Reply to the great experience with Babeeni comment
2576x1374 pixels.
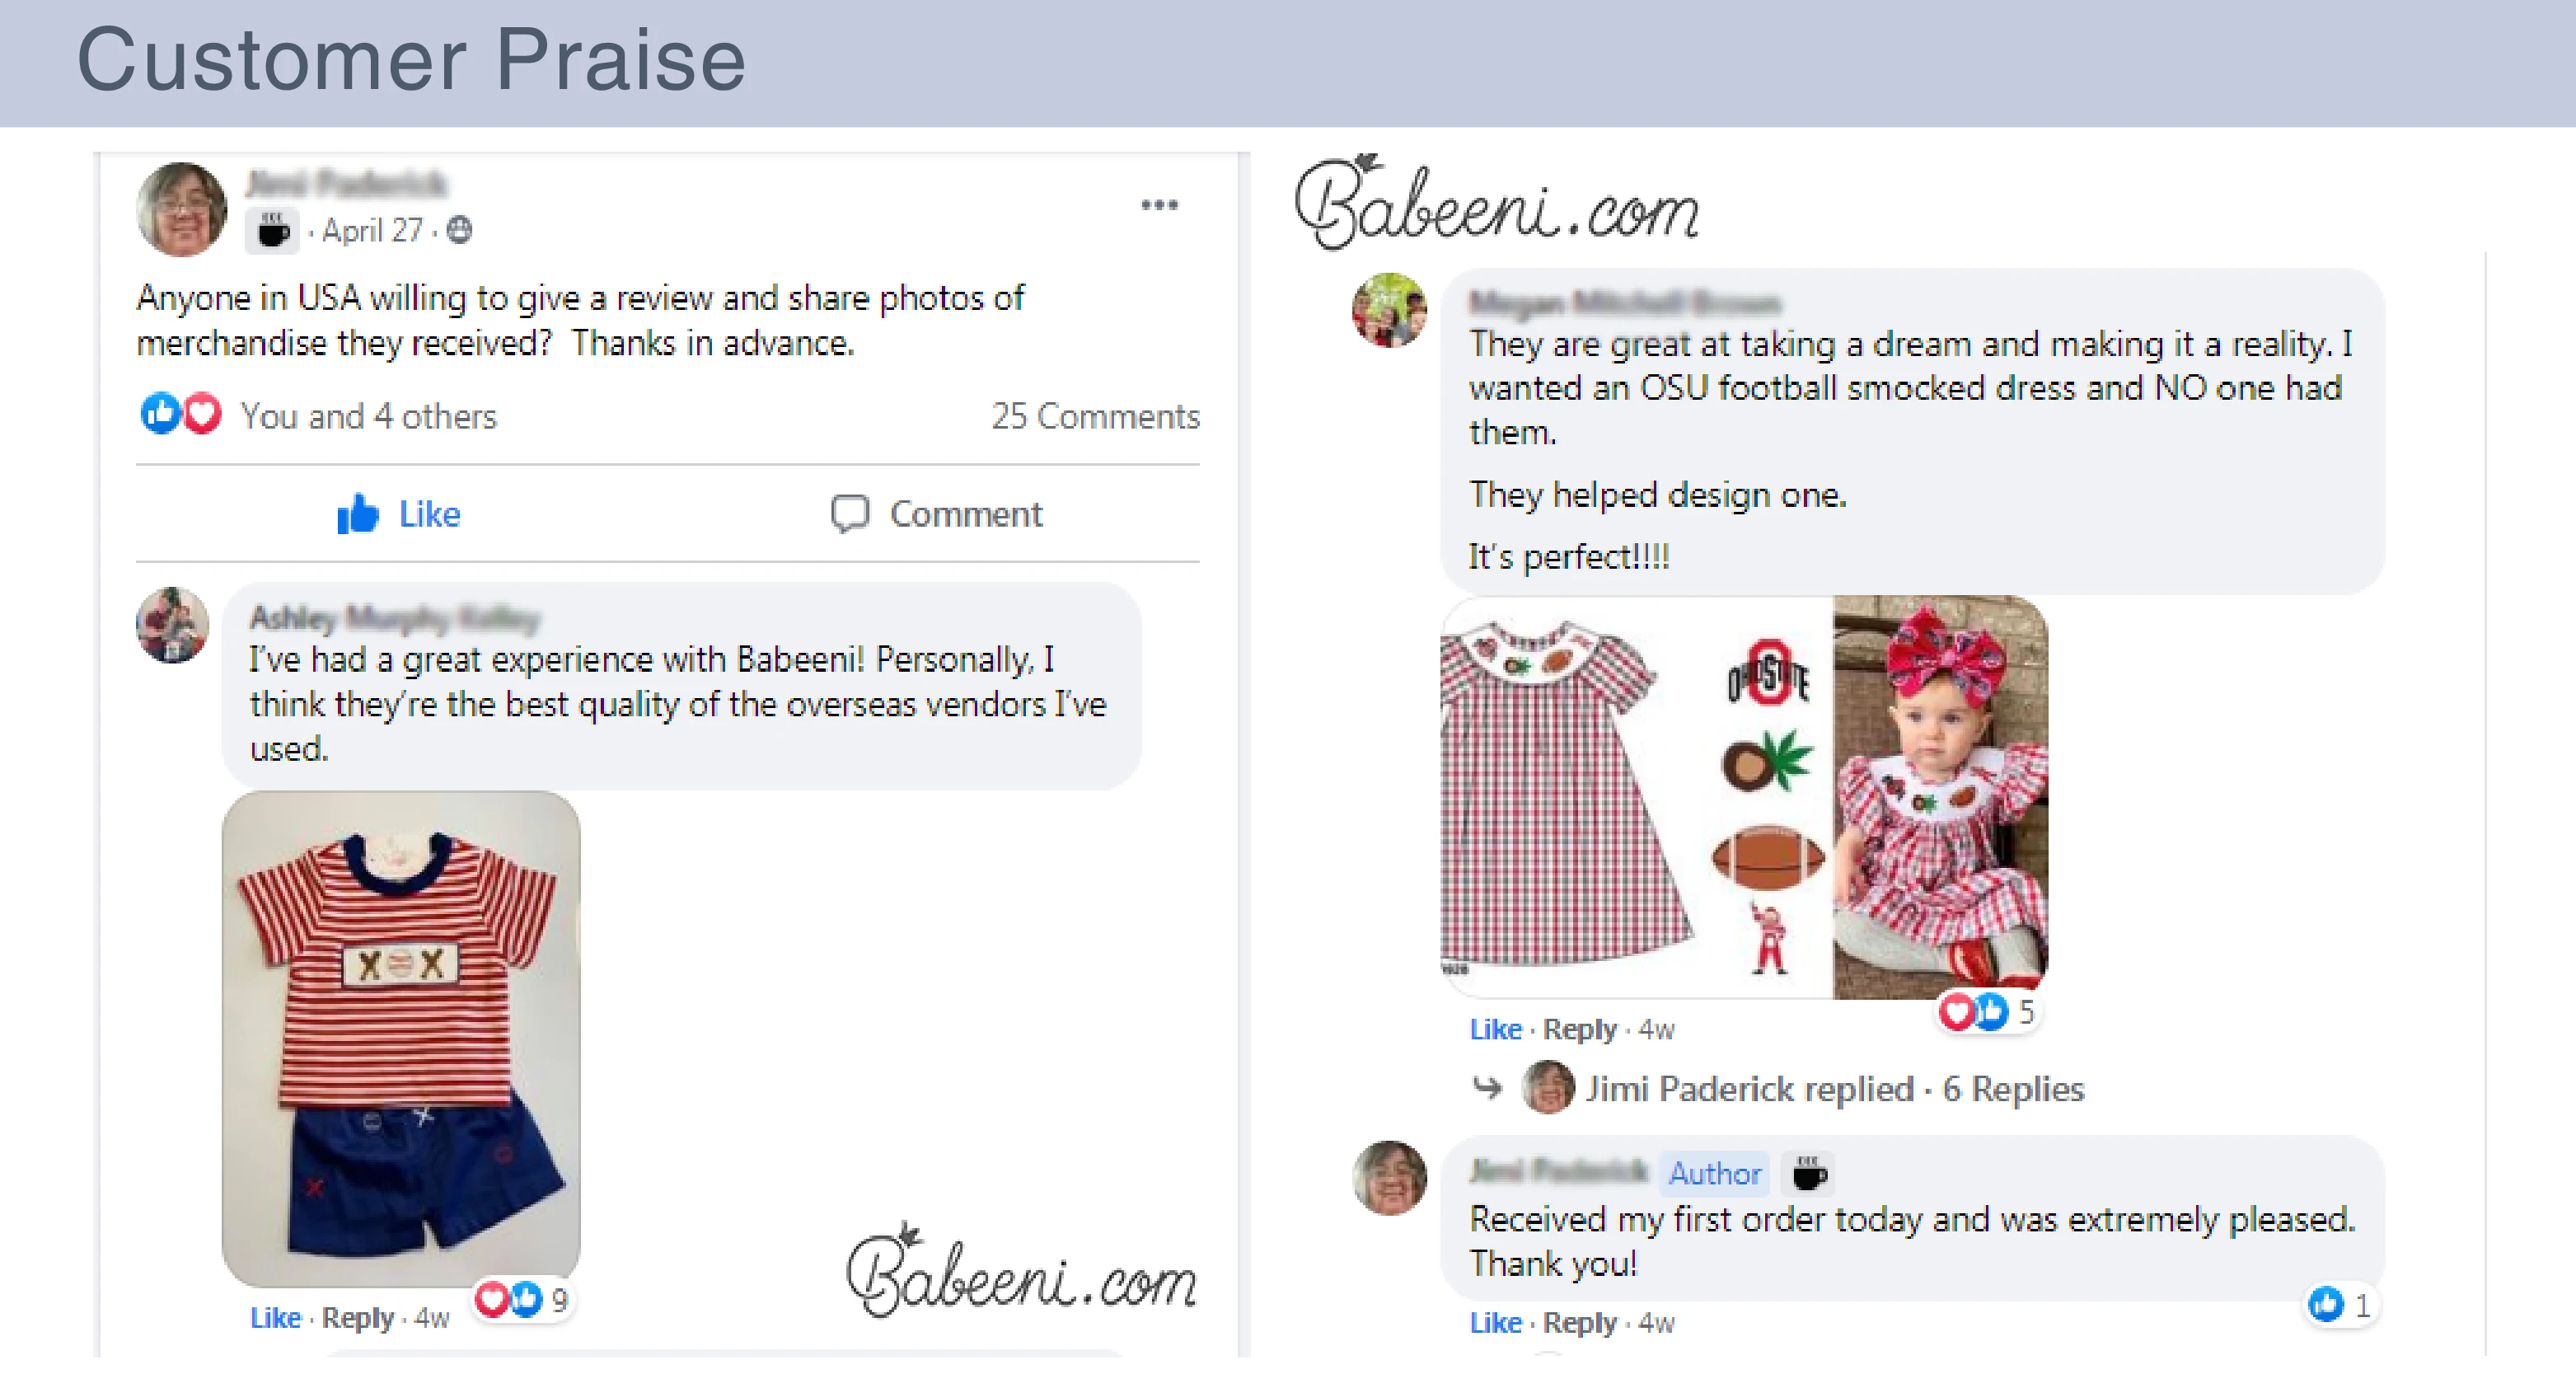(x=357, y=1318)
